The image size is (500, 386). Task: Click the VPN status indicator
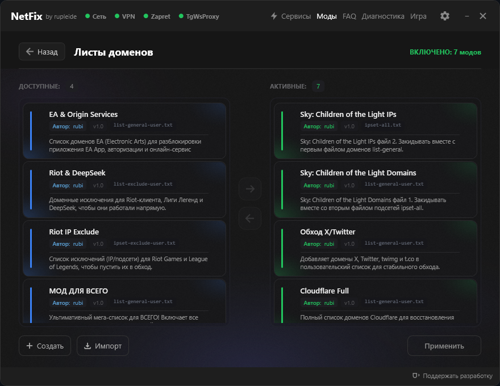coord(124,16)
